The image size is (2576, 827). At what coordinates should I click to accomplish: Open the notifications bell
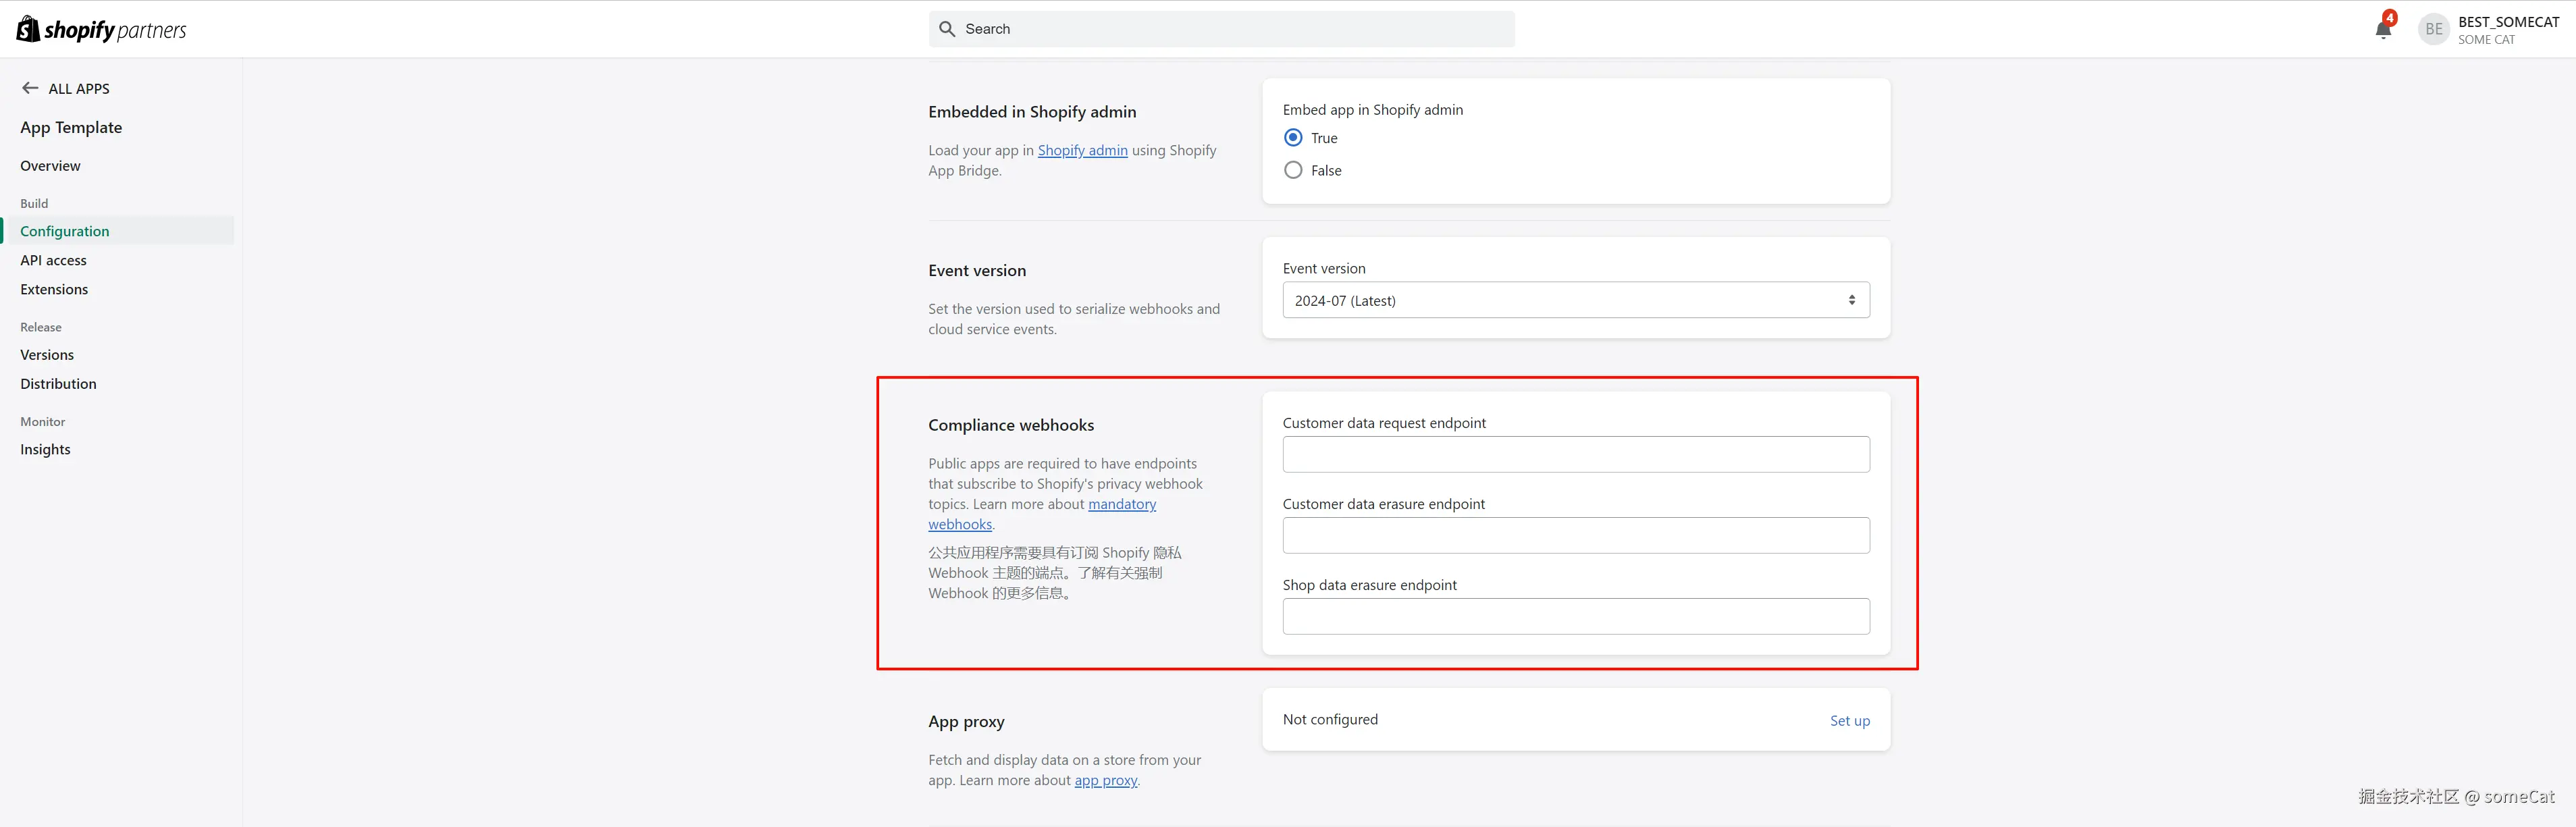(2383, 29)
